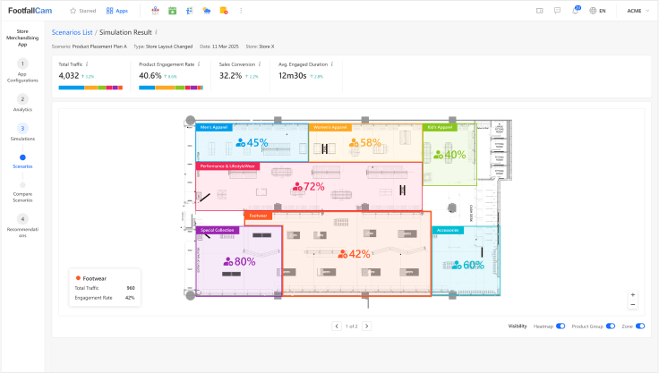Toggle Product Group visibility

pos(611,326)
